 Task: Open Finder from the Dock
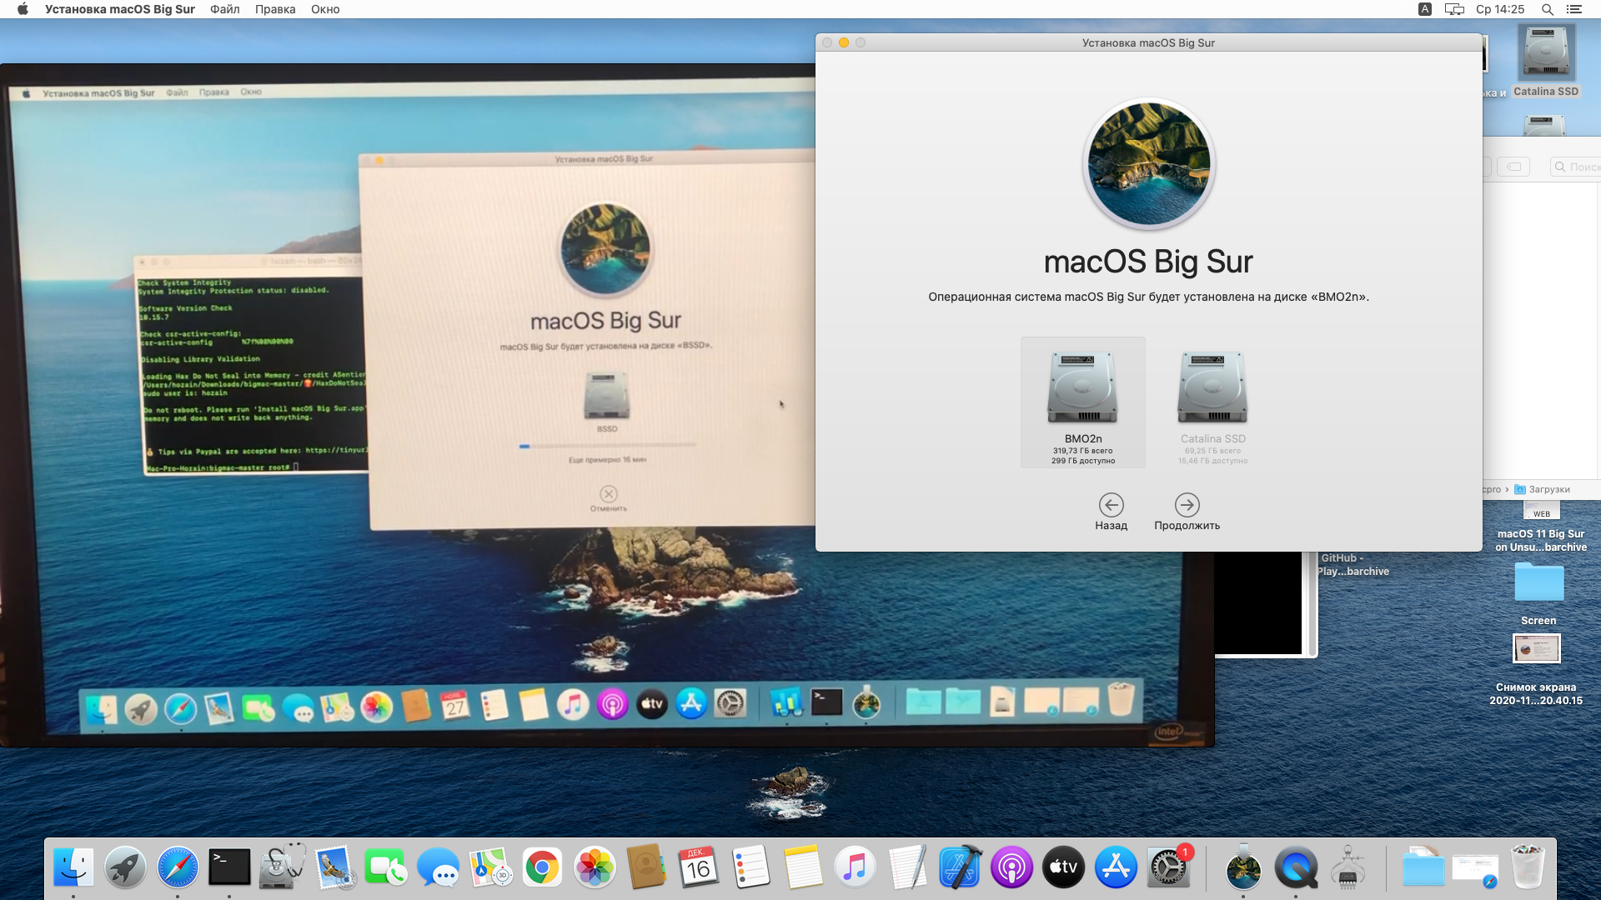coord(73,868)
